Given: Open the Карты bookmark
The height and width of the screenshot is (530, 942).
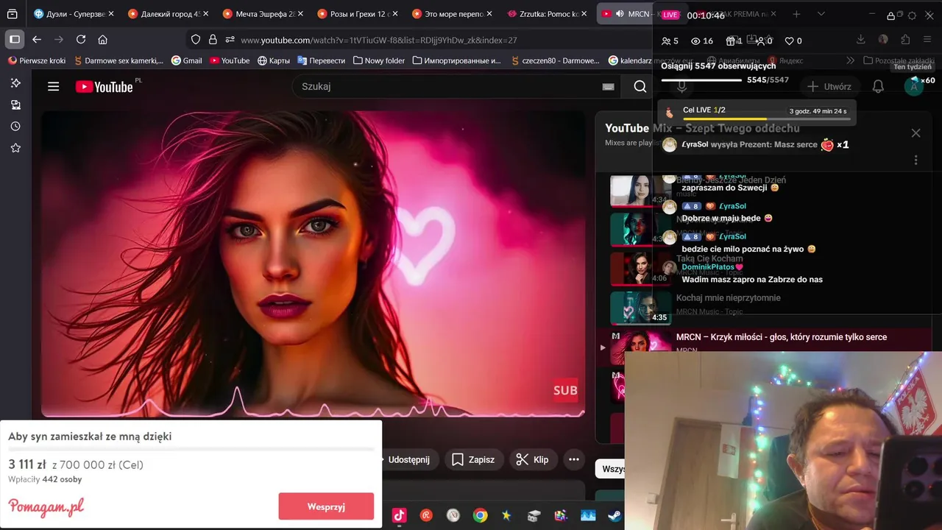Looking at the screenshot, I should pyautogui.click(x=274, y=60).
